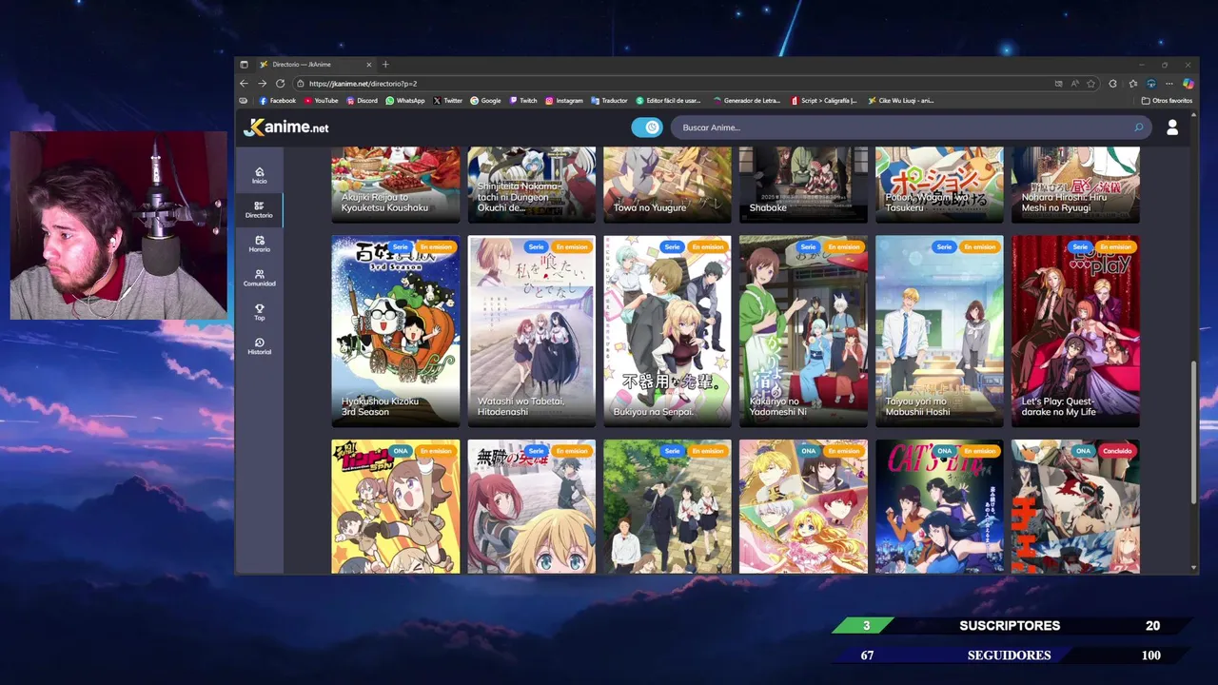1218x685 pixels.
Task: Click the search magnifier icon
Action: point(1138,127)
